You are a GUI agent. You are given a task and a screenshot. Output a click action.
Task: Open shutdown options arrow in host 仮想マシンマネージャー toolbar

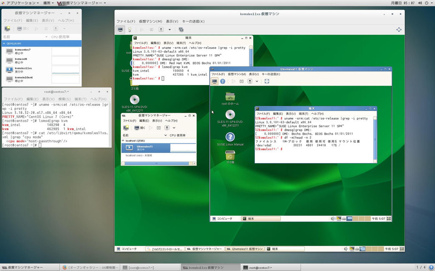click(x=64, y=28)
